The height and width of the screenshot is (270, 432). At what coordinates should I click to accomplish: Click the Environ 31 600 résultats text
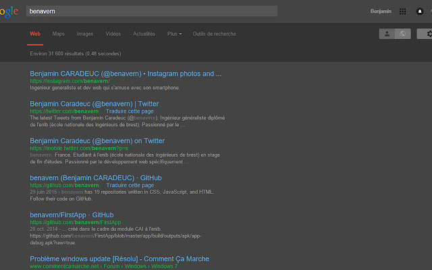point(76,54)
